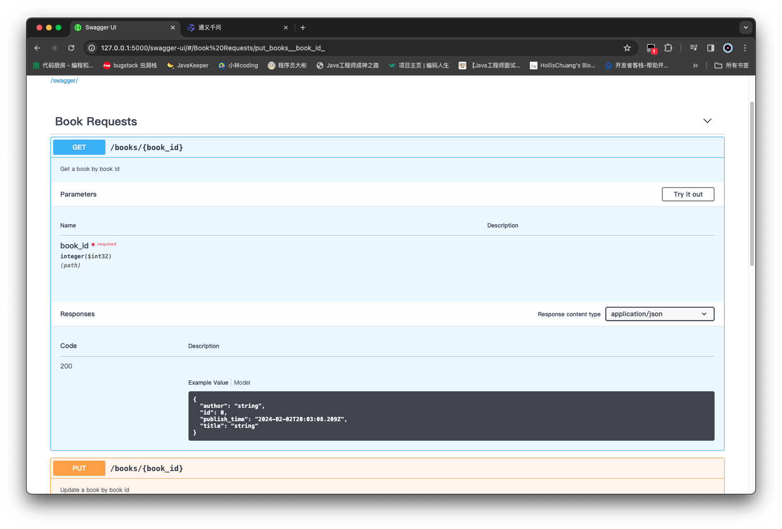
Task: Switch to the Model tab
Action: point(242,383)
